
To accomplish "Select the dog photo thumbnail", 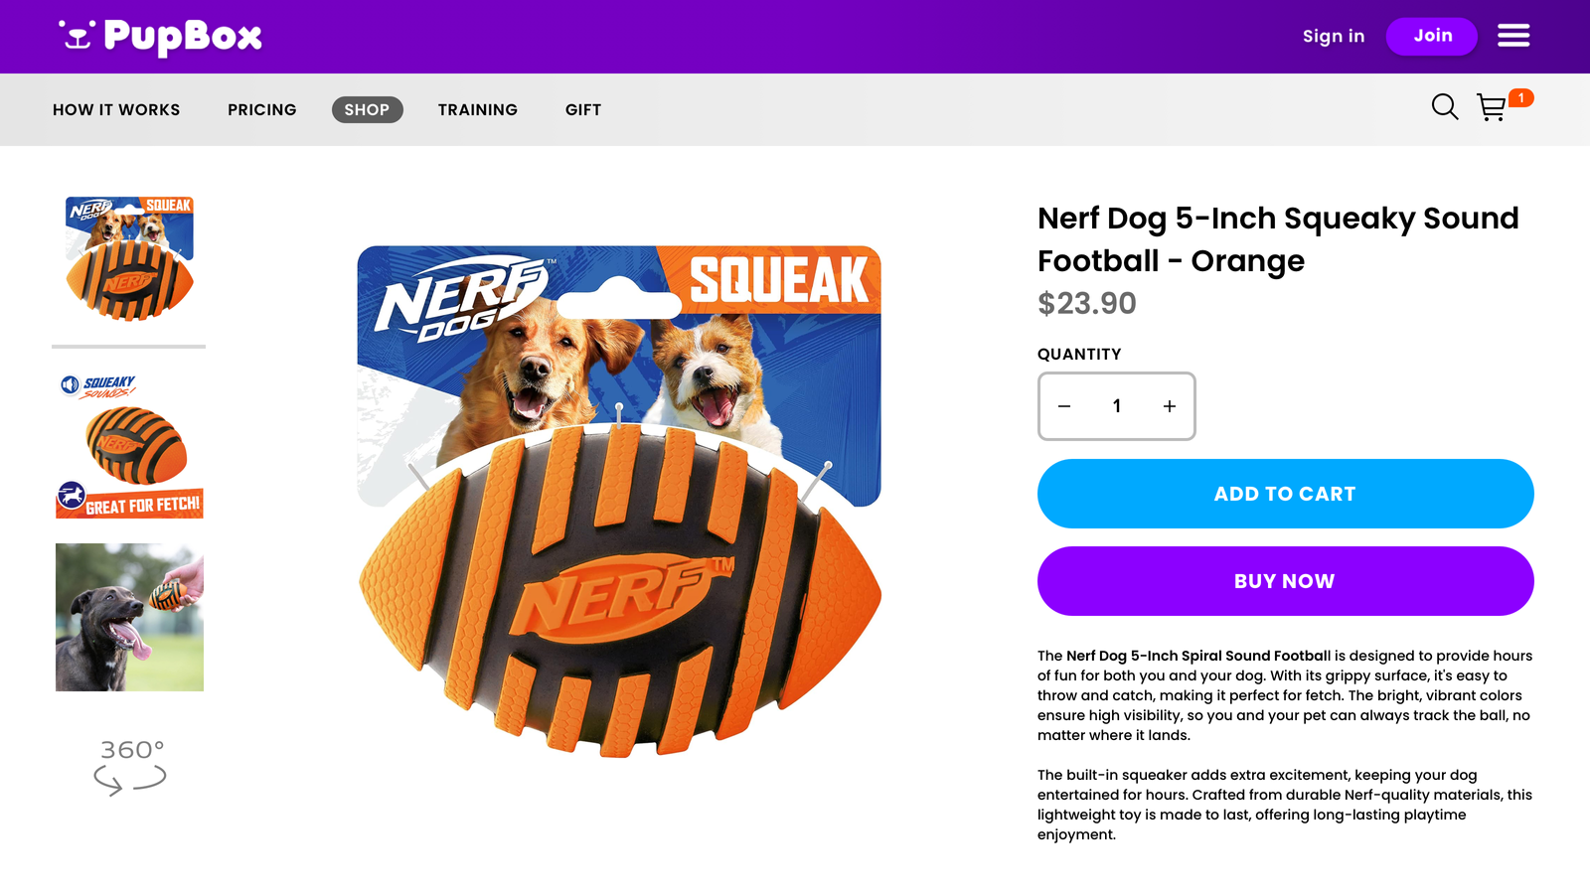I will click(129, 617).
